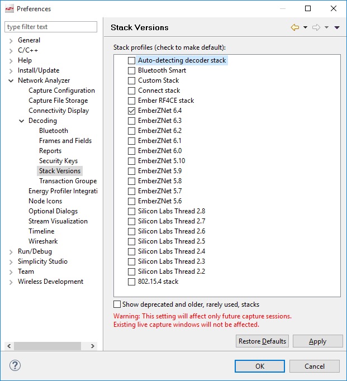Open the view menu triangle icon
The width and height of the screenshot is (347, 381).
tap(337, 27)
